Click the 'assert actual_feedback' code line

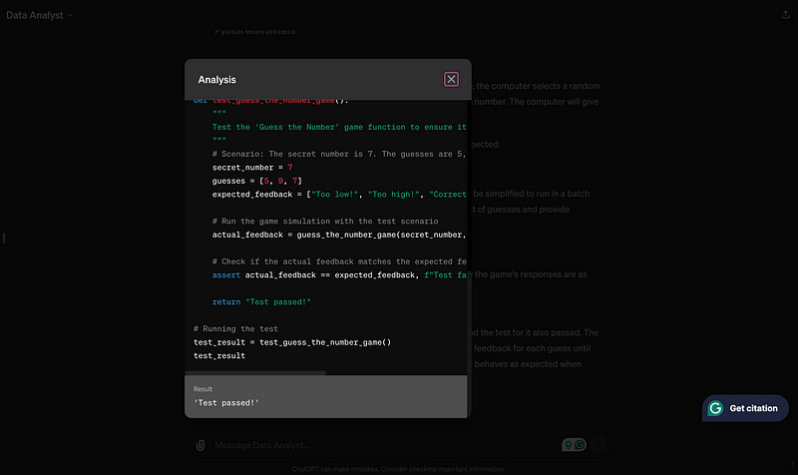point(339,274)
